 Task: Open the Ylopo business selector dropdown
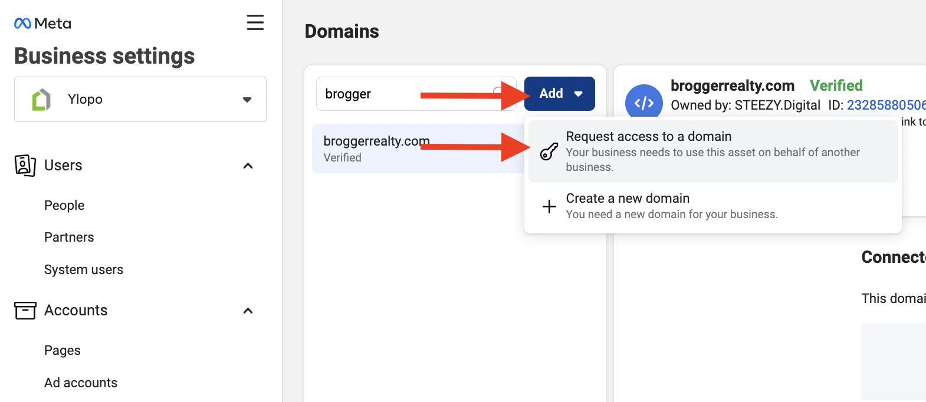coord(140,100)
